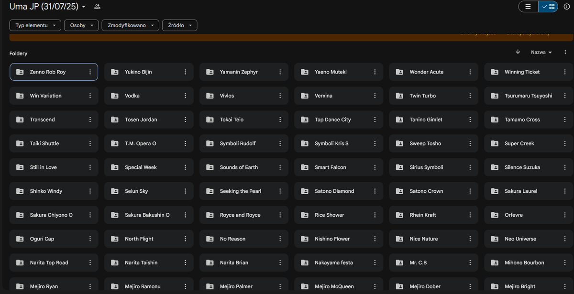The width and height of the screenshot is (574, 294).
Task: Open more actions for Tokai Teio
Action: [x=280, y=120]
